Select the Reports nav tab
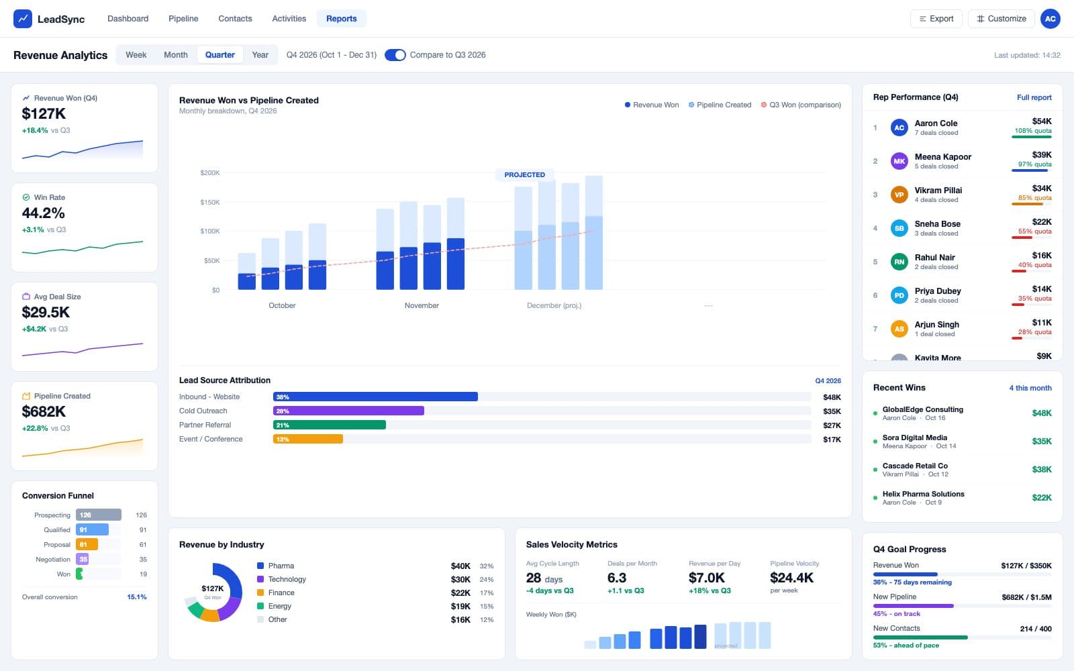1074x671 pixels. (342, 19)
